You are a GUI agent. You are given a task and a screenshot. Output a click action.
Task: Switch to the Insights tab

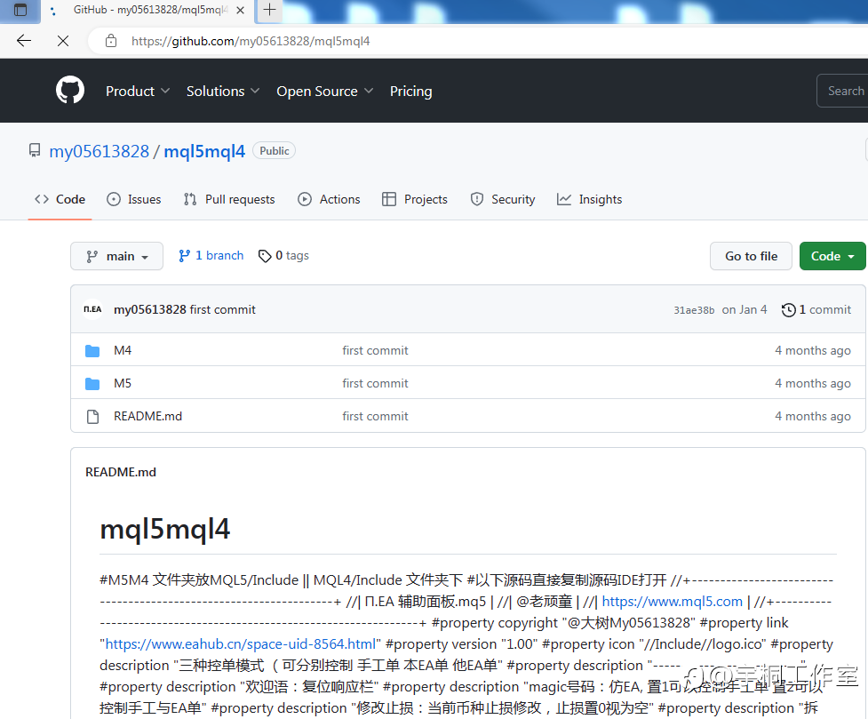click(x=590, y=199)
